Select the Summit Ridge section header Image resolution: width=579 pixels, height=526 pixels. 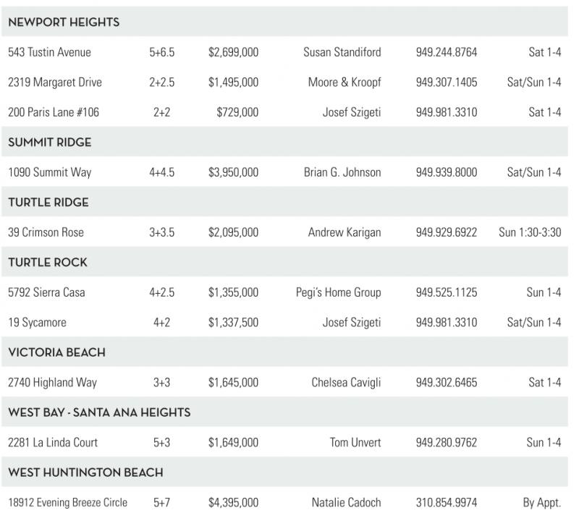pyautogui.click(x=49, y=143)
